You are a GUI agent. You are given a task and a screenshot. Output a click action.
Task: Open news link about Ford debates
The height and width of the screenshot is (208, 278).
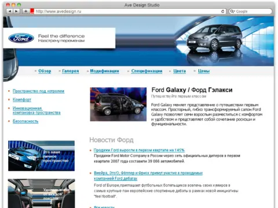[148, 176]
